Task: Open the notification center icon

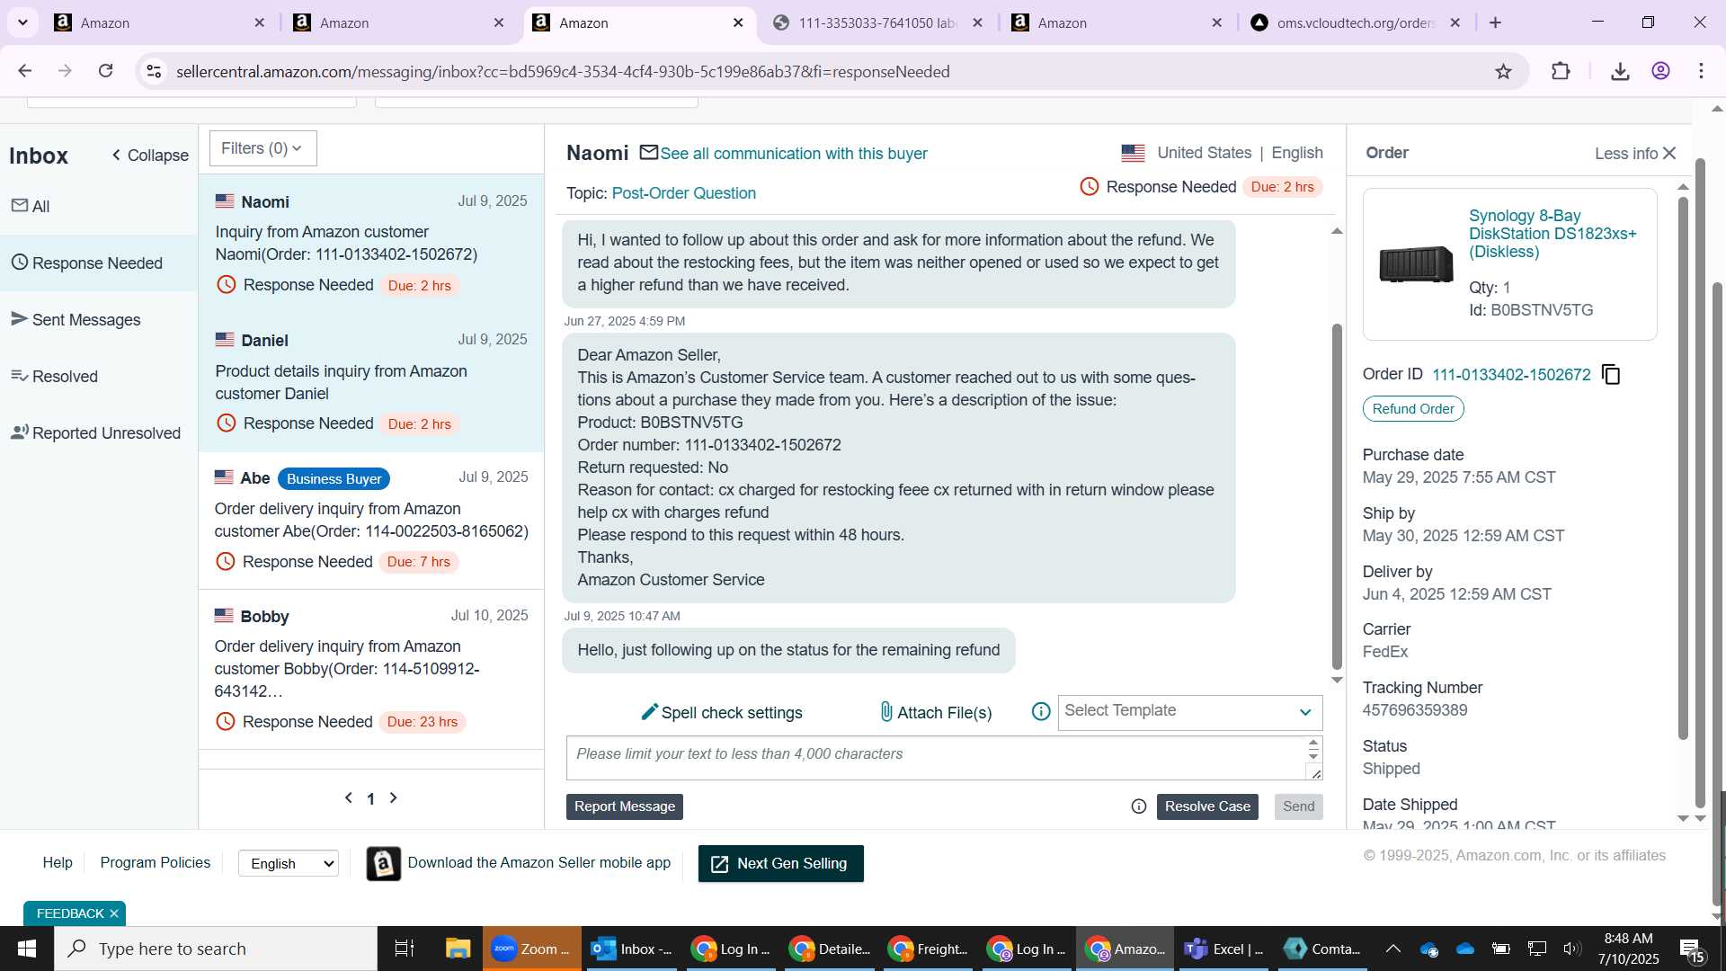Action: coord(1691,949)
